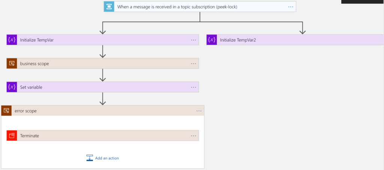Image resolution: width=384 pixels, height=170 pixels.
Task: Open ellipsis menu for Terminate action
Action: click(193, 136)
